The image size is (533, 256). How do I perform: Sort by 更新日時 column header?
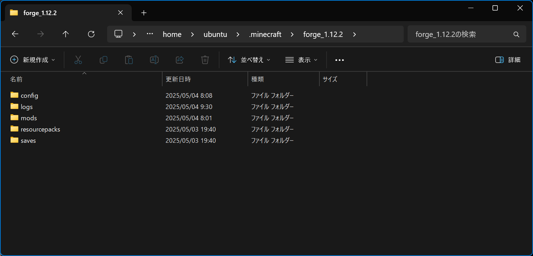[x=178, y=79]
